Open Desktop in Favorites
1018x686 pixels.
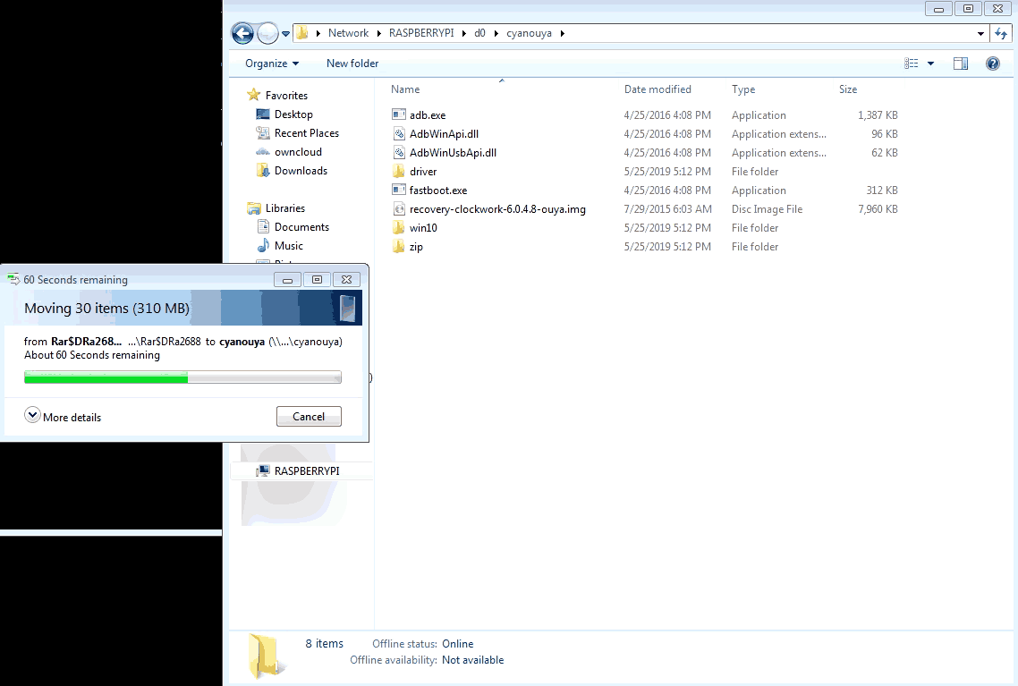[x=293, y=114]
